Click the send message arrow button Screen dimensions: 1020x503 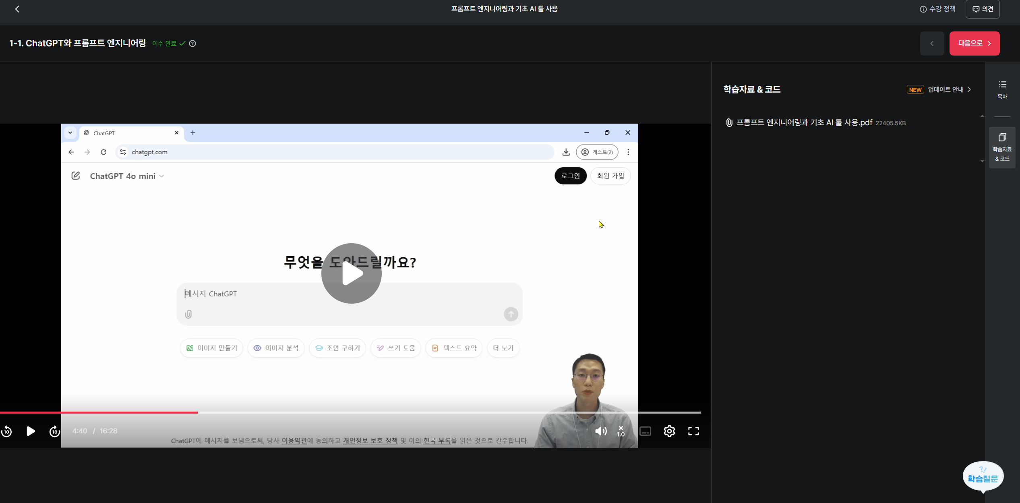point(511,314)
